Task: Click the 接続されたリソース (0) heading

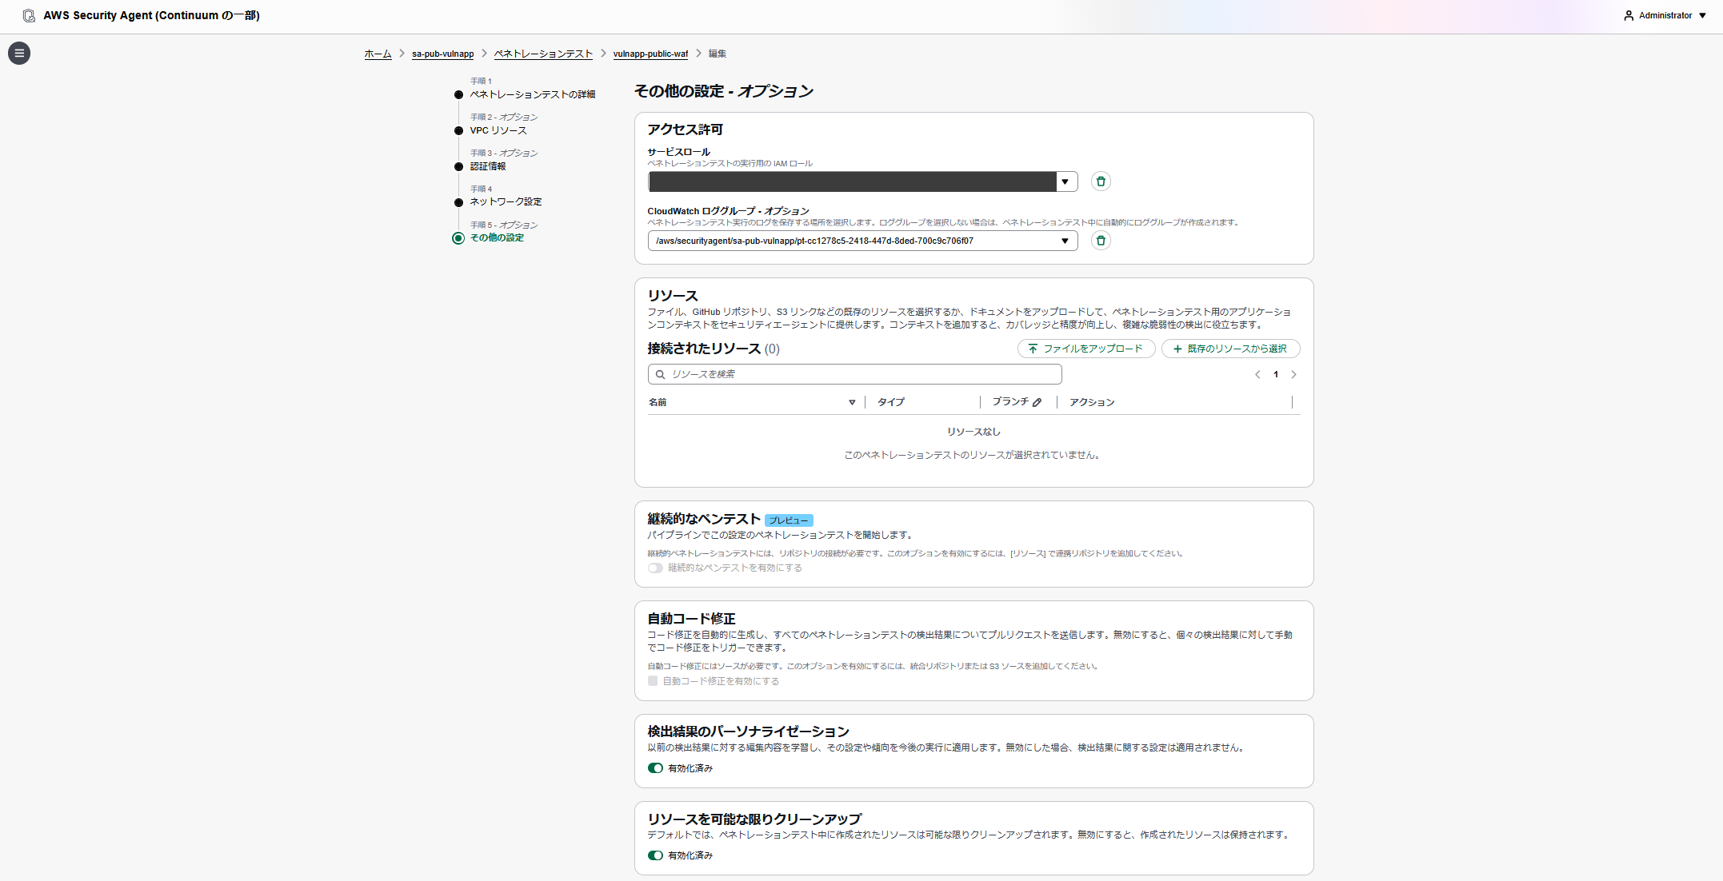Action: tap(714, 349)
